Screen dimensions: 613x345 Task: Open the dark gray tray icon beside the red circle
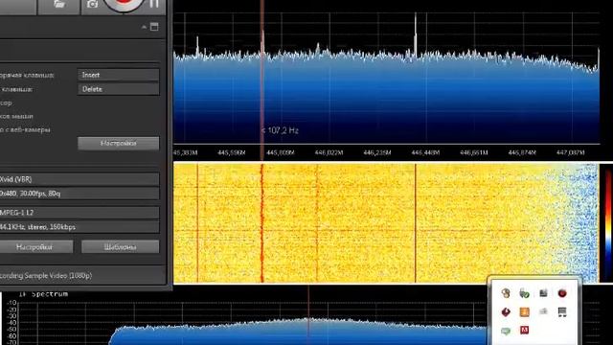[x=543, y=293]
